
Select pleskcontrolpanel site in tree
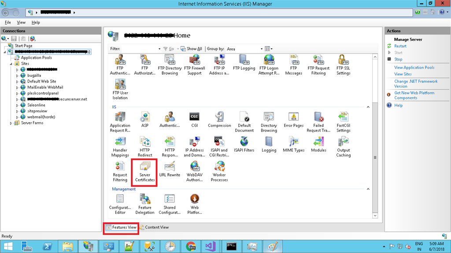pos(43,93)
